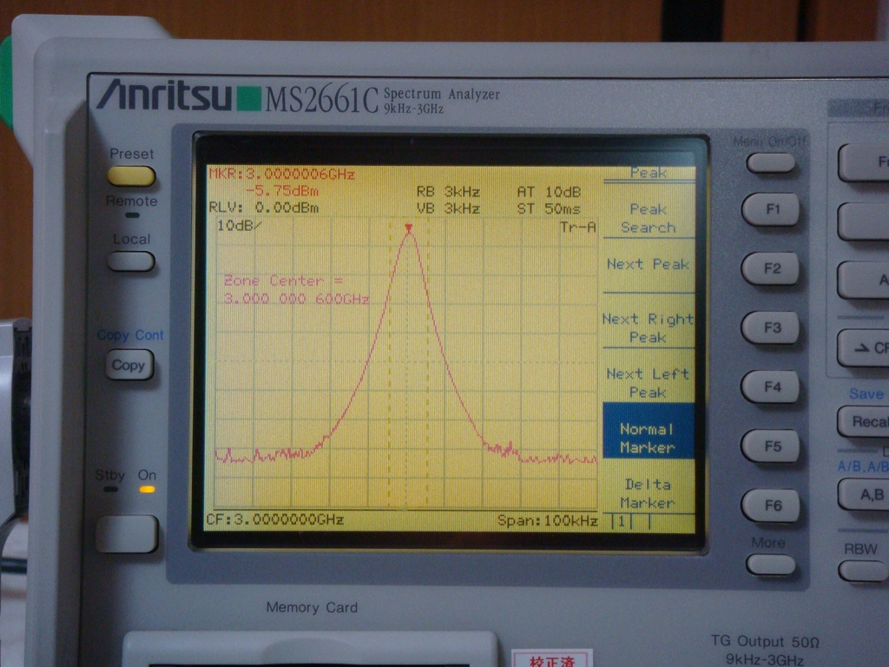Select Next Peak in the on-screen menu

click(649, 264)
